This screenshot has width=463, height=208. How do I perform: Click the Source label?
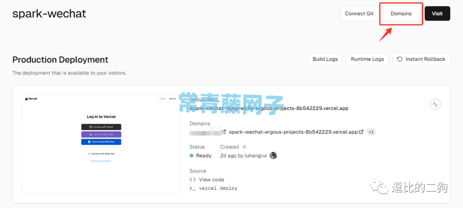[x=198, y=171]
